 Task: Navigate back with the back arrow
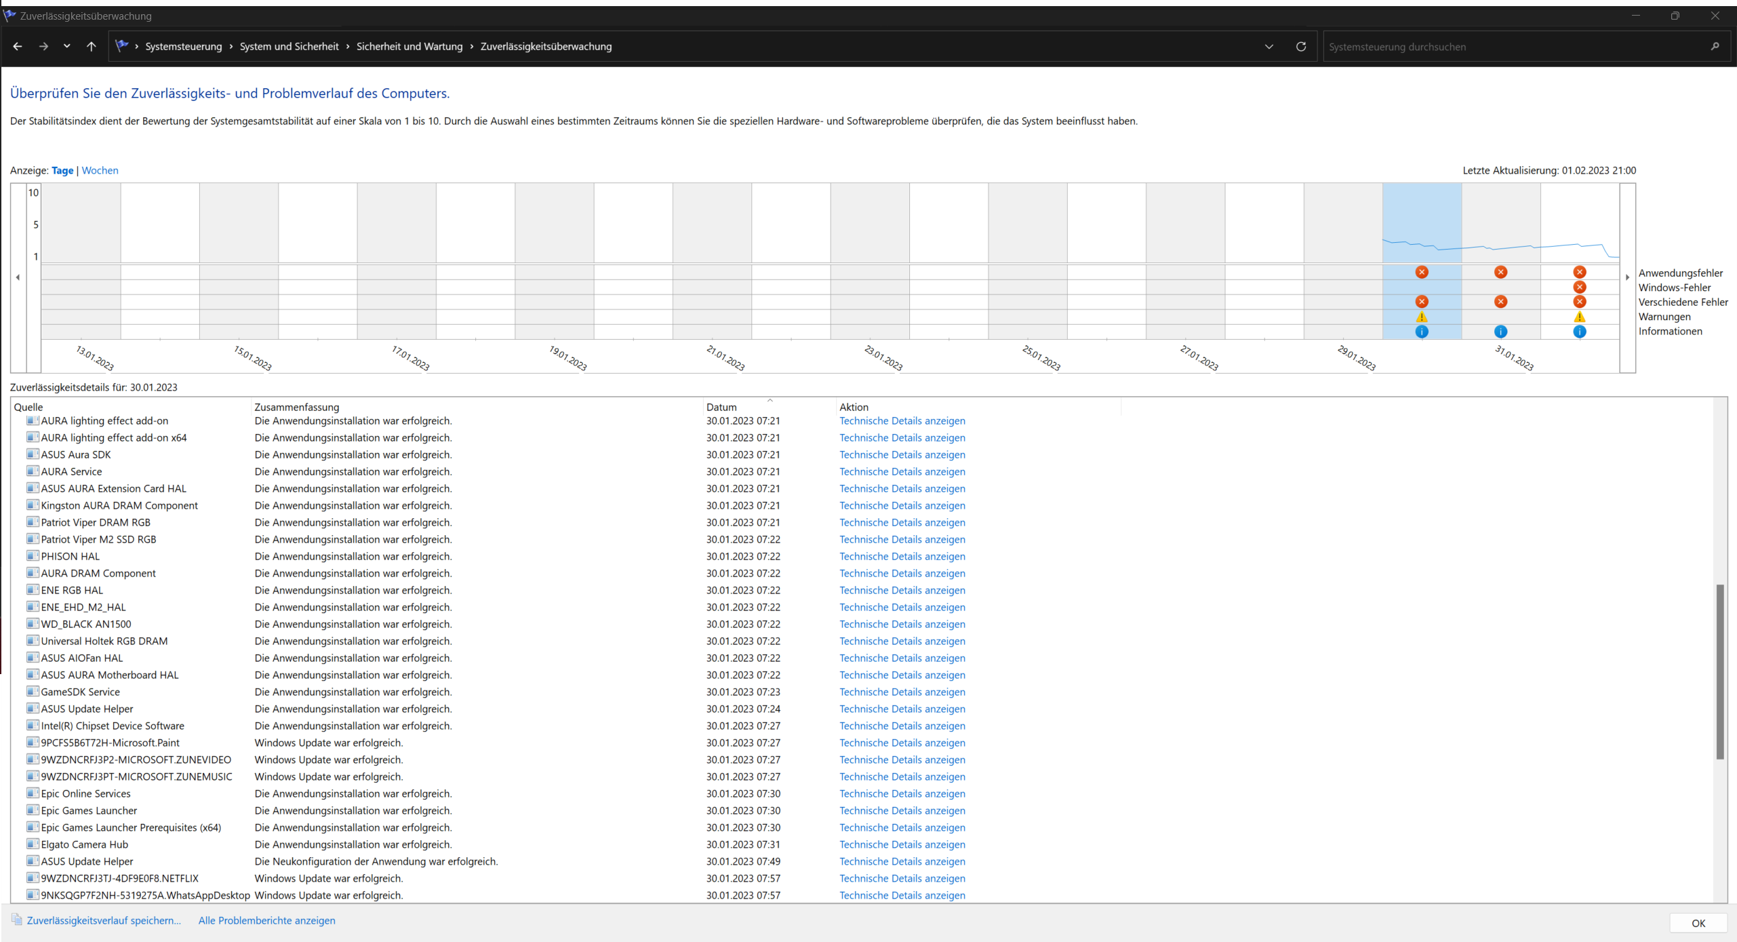click(x=18, y=47)
